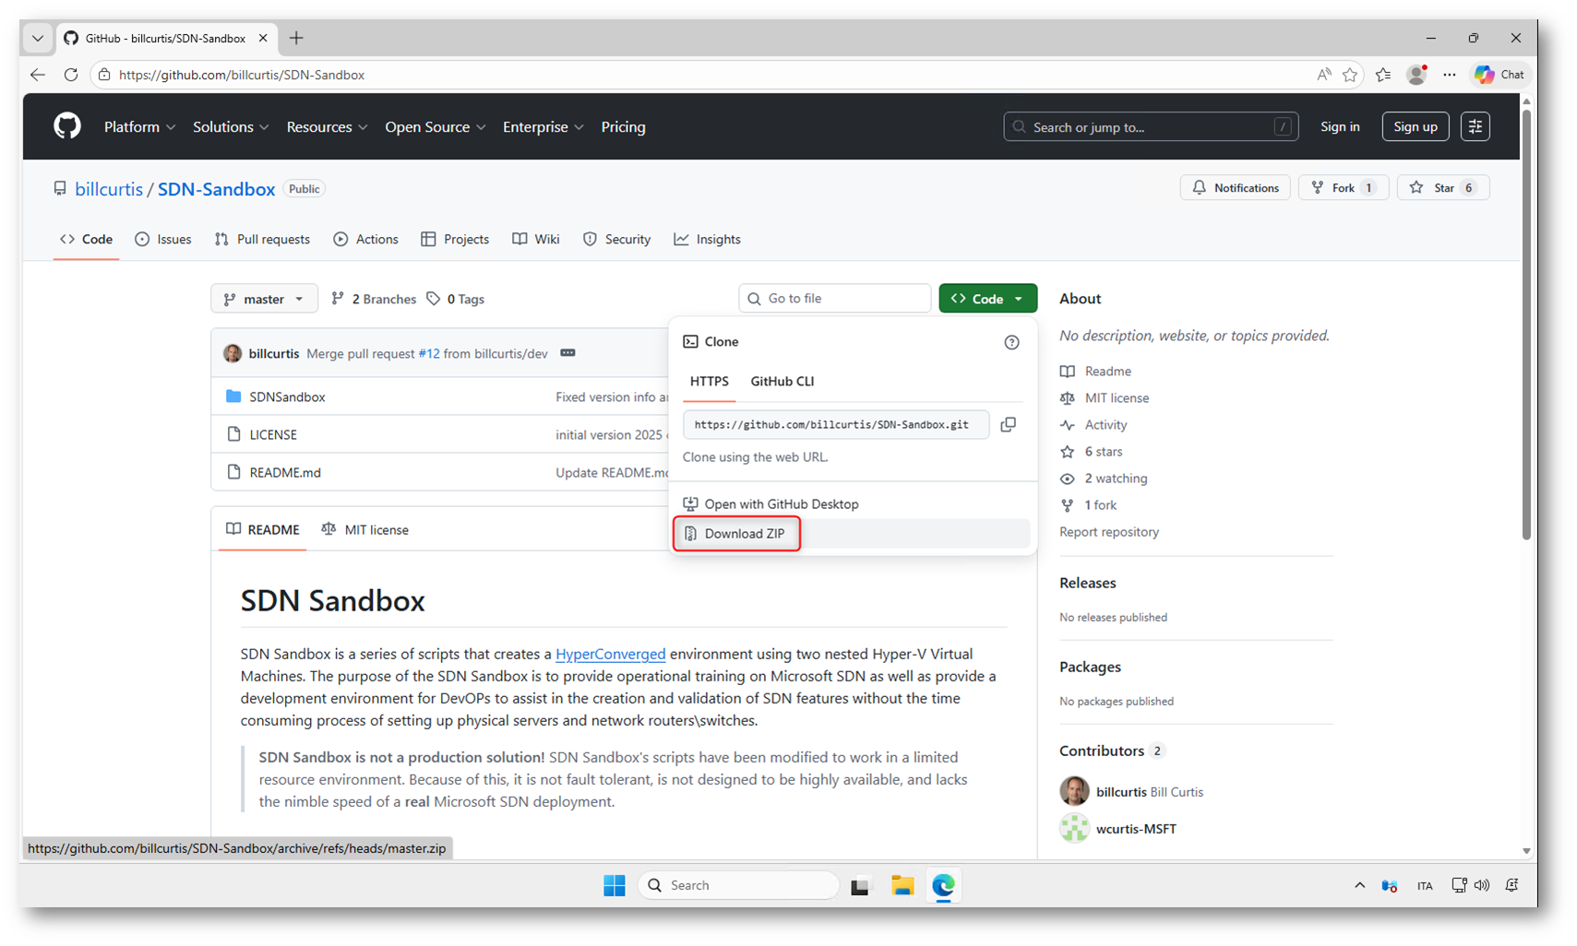Open the Pricing page
Viewport: 1577px width, 946px height.
pyautogui.click(x=623, y=127)
